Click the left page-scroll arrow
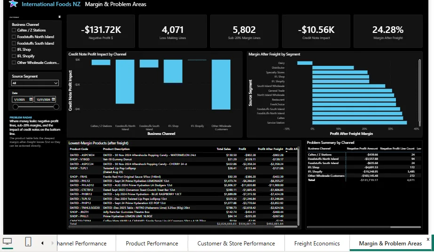 point(42,243)
